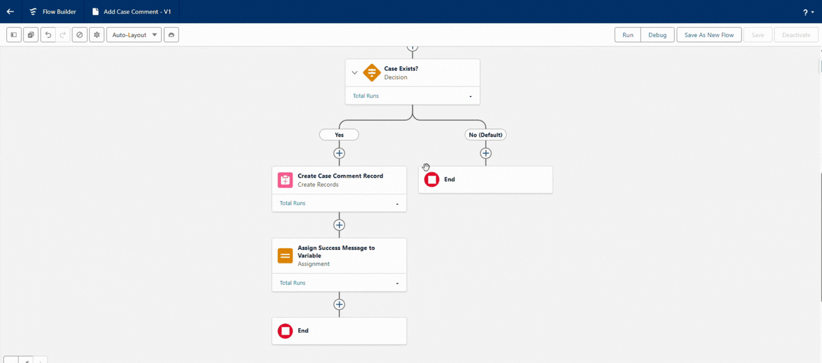Click the Case Exists? decision icon

(372, 73)
